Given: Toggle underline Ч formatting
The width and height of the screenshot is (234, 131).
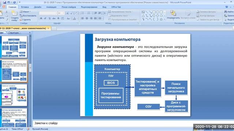Looking at the screenshot, I should [50, 19].
